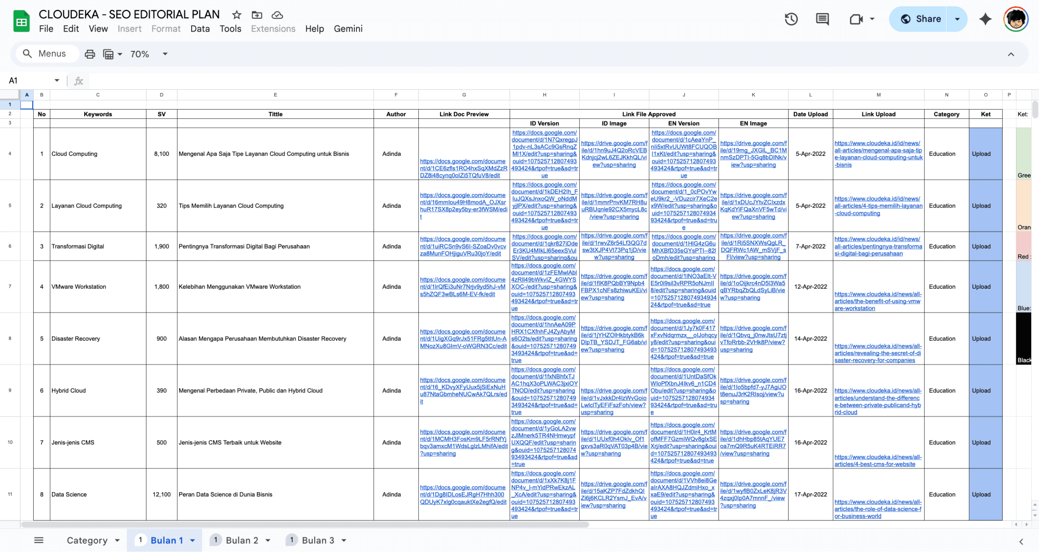Click the print icon
The image size is (1039, 552).
(x=90, y=54)
